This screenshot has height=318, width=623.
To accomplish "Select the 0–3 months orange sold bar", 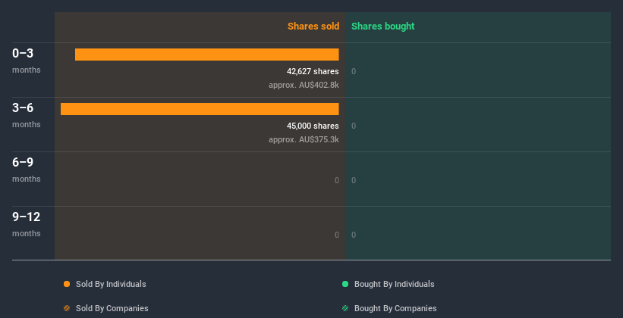I will [207, 55].
